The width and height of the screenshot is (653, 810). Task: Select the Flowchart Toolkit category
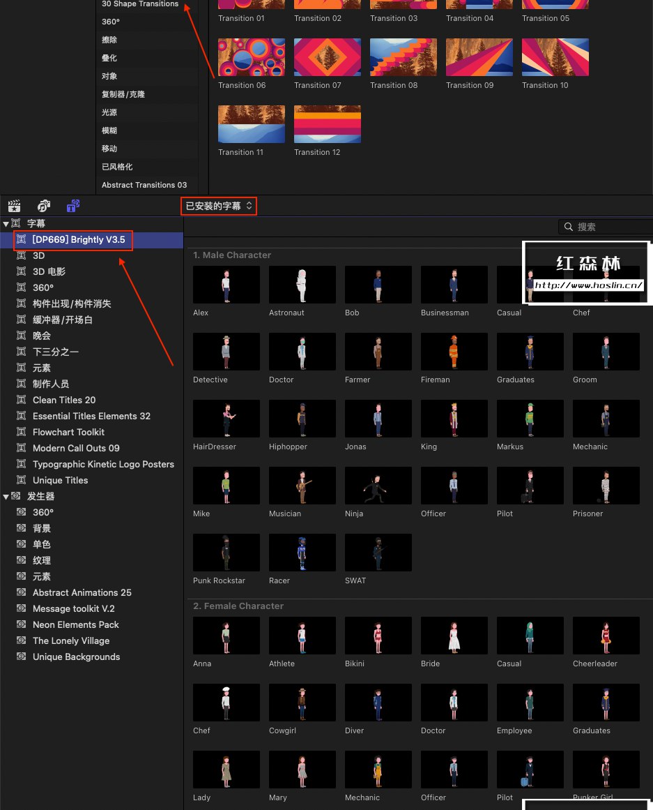point(91,432)
